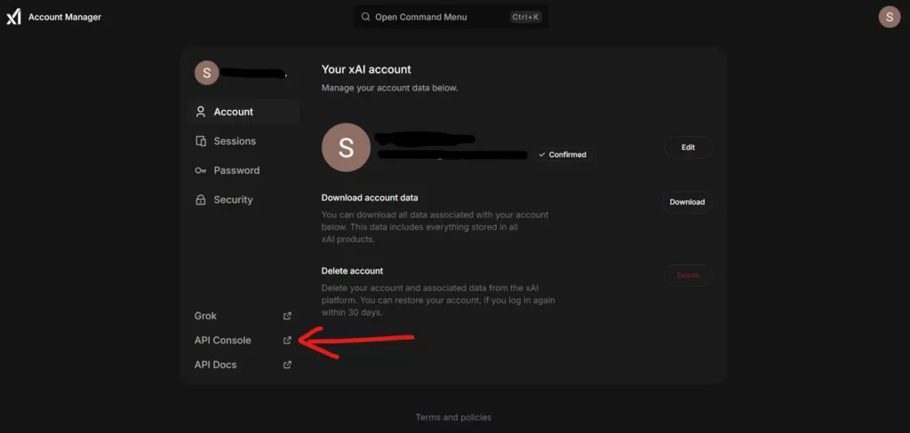
Task: Switch to the Password tab
Action: (236, 170)
